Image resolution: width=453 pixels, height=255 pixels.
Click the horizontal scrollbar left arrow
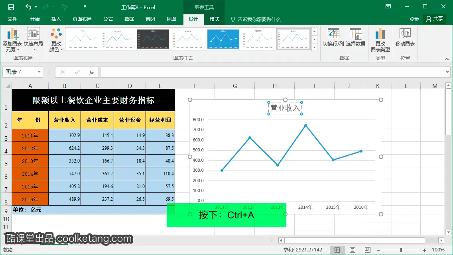281,240
